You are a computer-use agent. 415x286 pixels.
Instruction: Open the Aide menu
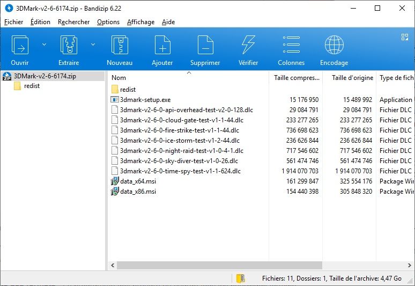pyautogui.click(x=168, y=22)
